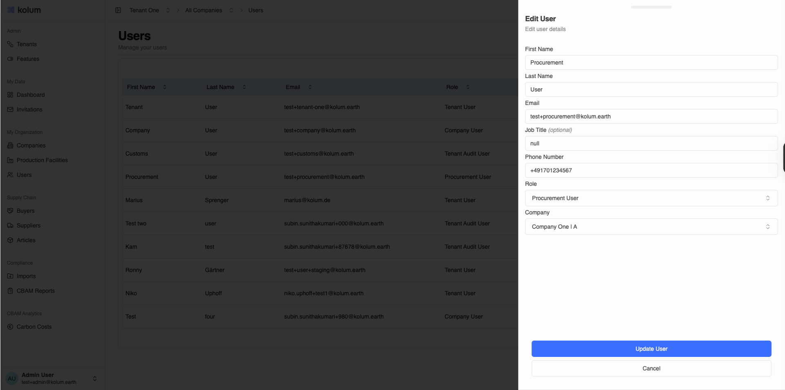The height and width of the screenshot is (390, 785).
Task: Click the Tenants sidebar icon
Action: coord(10,44)
